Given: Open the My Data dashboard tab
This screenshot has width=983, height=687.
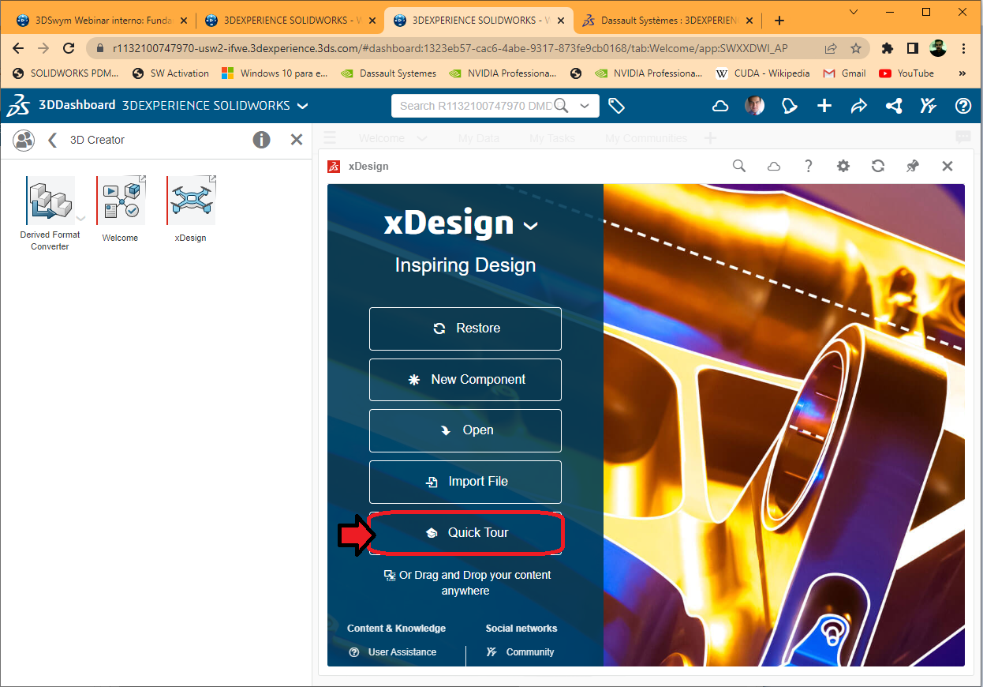Looking at the screenshot, I should click(x=479, y=138).
